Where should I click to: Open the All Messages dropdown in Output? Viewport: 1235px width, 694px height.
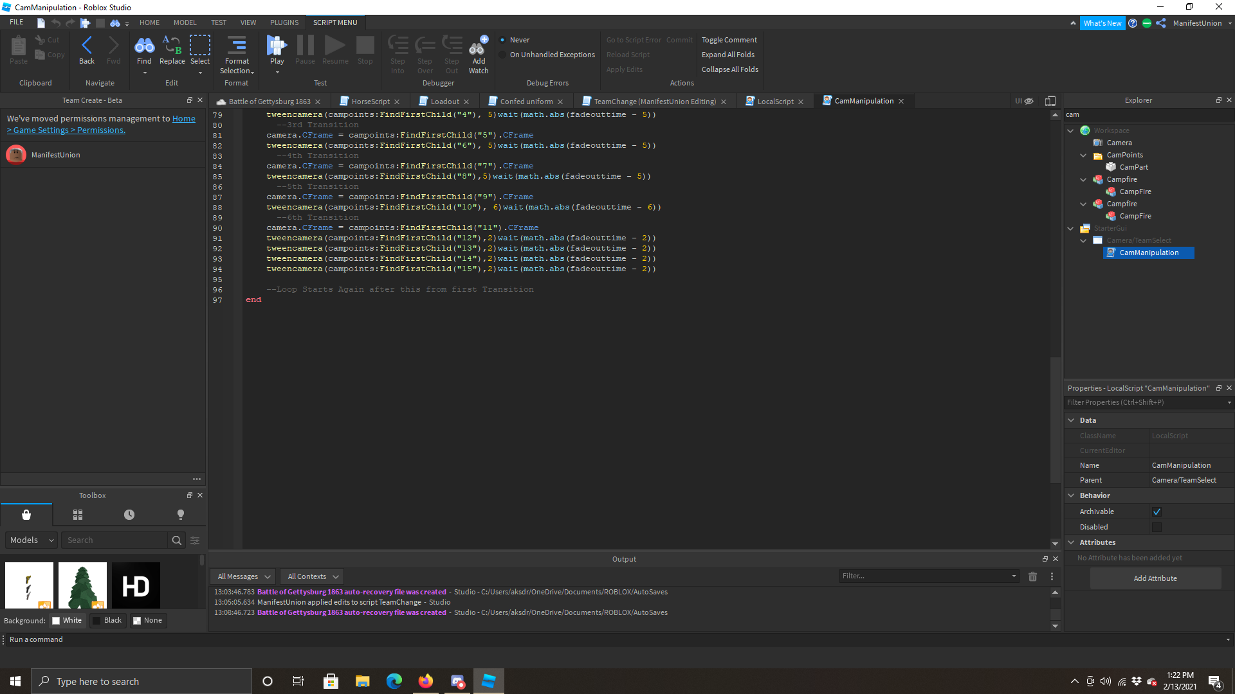coord(242,576)
